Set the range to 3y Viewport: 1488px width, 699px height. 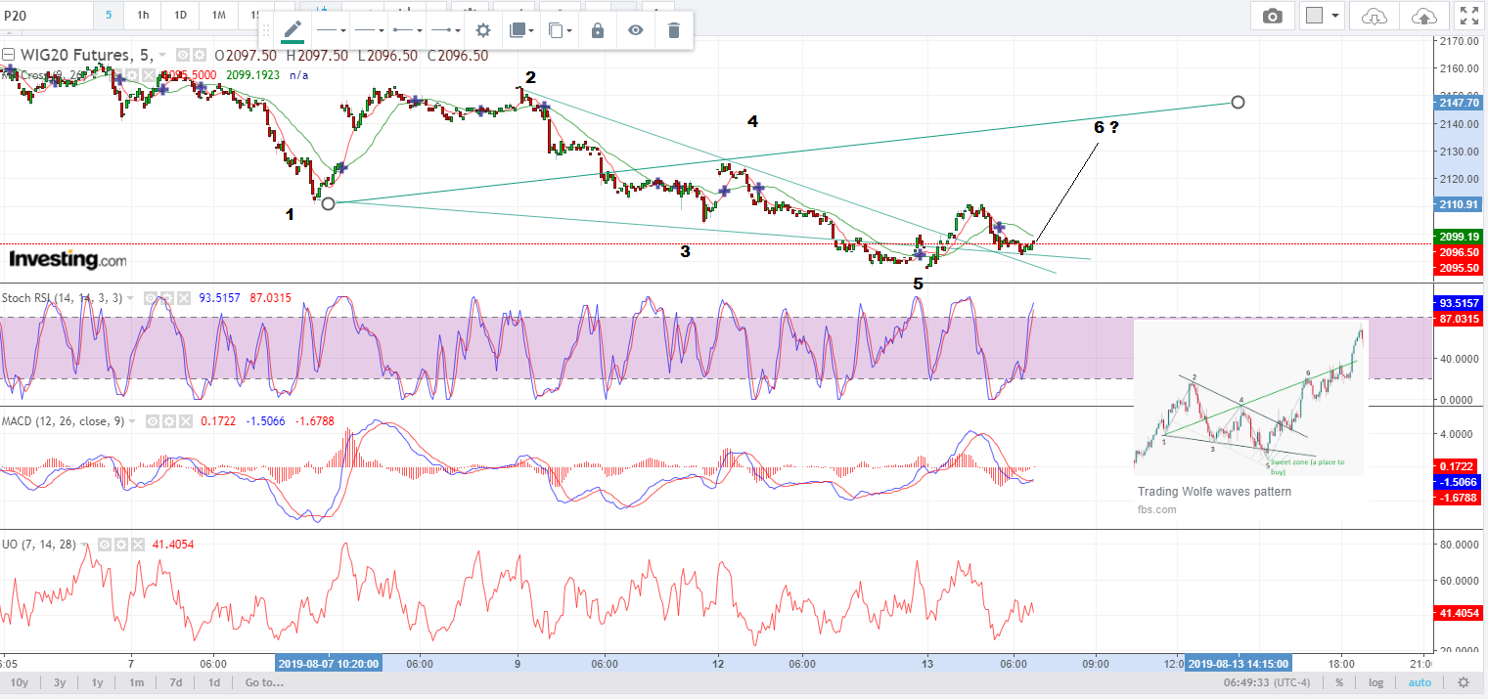point(60,682)
